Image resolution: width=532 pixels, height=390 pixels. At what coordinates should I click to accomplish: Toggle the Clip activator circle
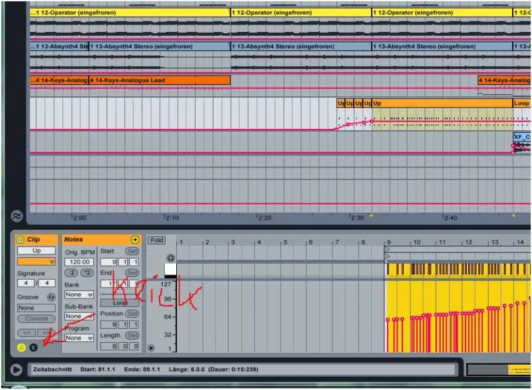click(20, 239)
